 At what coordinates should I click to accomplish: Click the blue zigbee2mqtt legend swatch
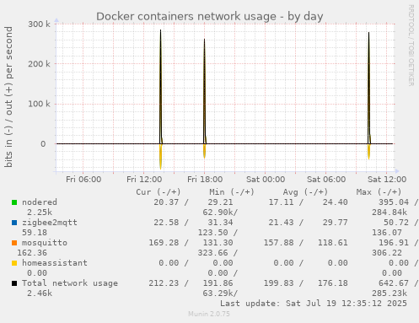click(14, 223)
